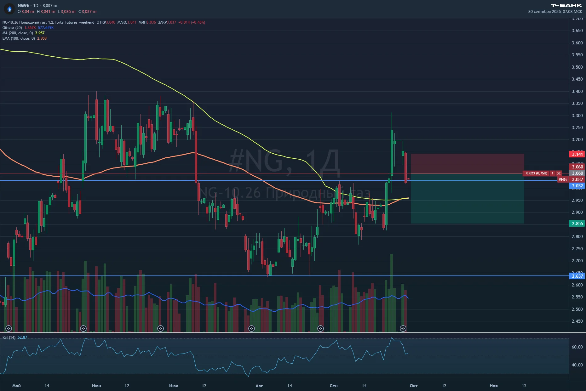The height and width of the screenshot is (391, 586).
Task: Click the Окт label on the time axis
Action: 413,386
